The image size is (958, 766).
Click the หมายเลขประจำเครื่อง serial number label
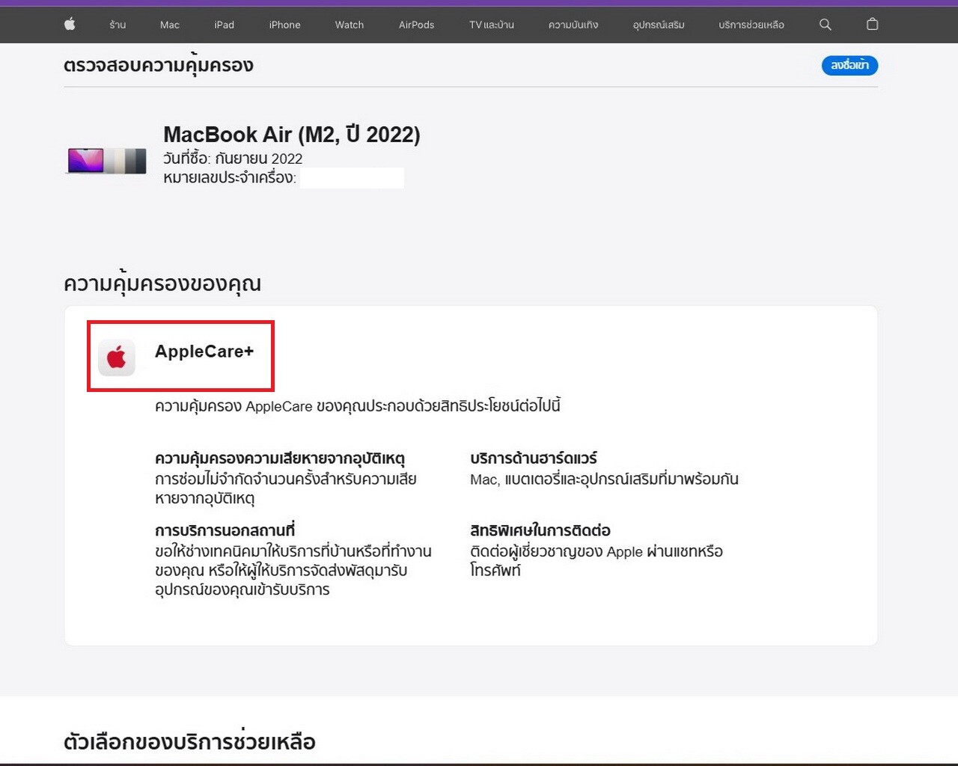pyautogui.click(x=230, y=178)
